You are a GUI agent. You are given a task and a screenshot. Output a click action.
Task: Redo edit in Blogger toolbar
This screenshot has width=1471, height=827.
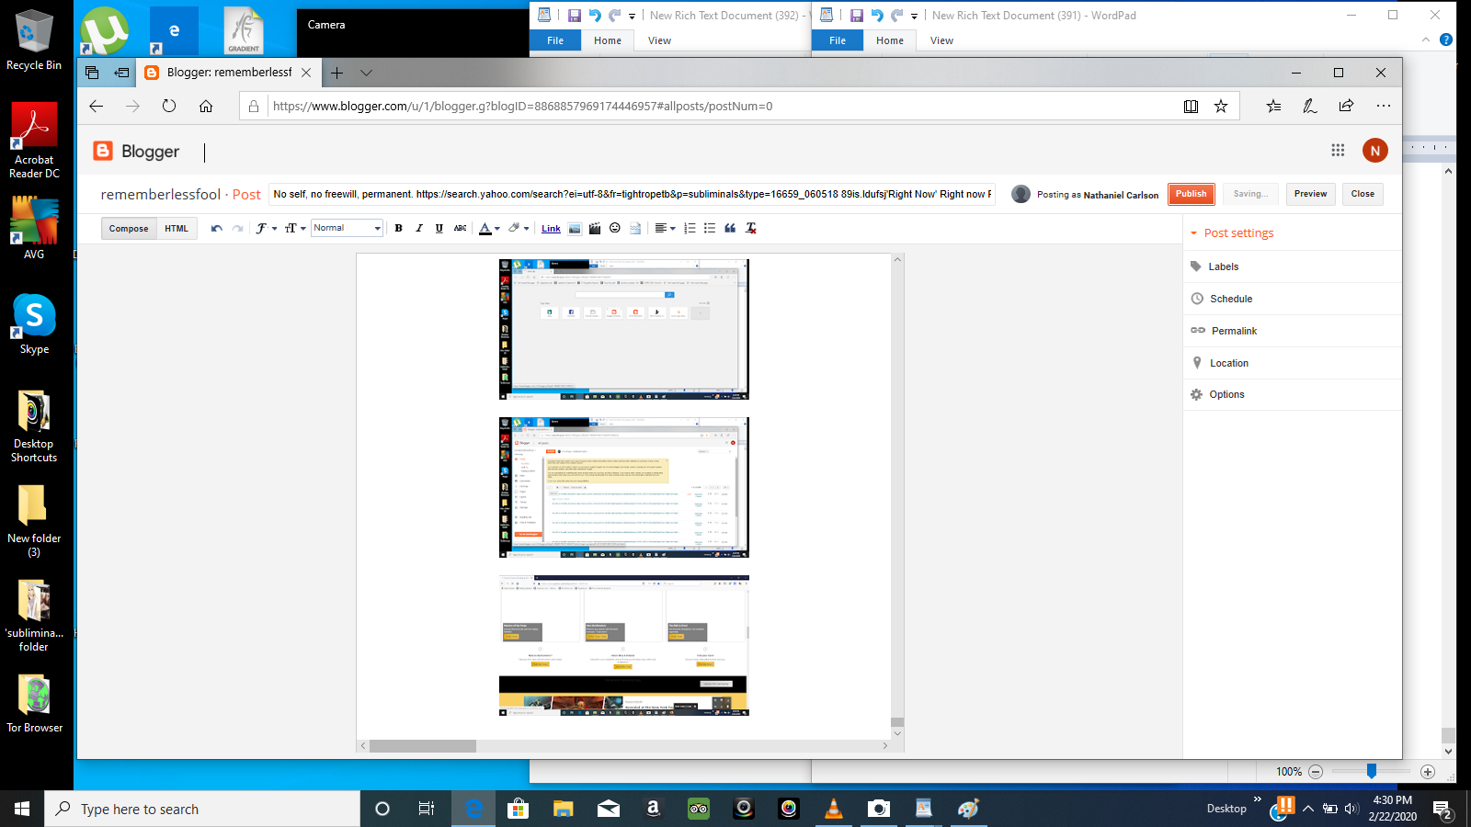[237, 229]
